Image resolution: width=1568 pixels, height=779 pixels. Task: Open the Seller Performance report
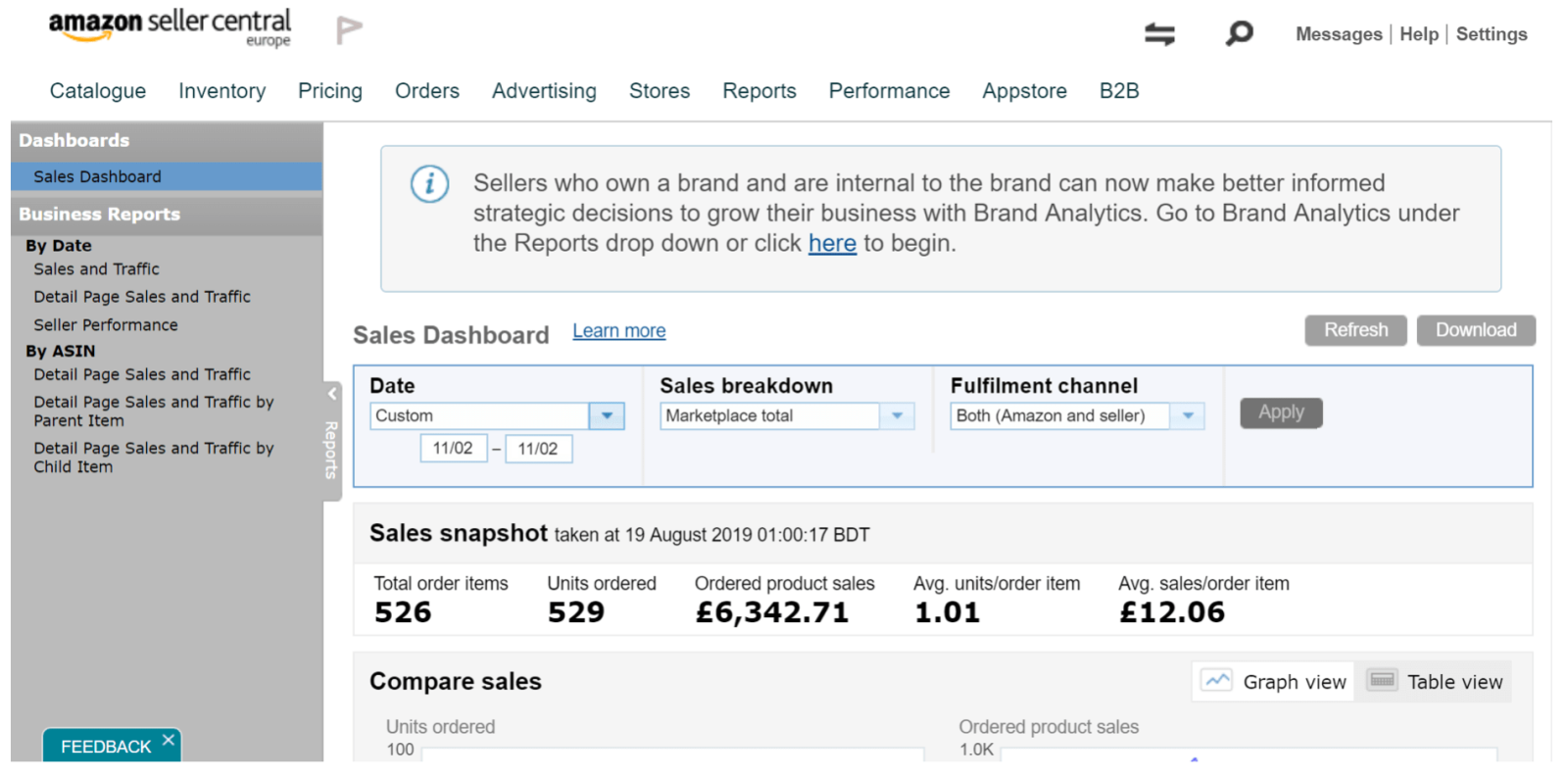click(x=106, y=325)
